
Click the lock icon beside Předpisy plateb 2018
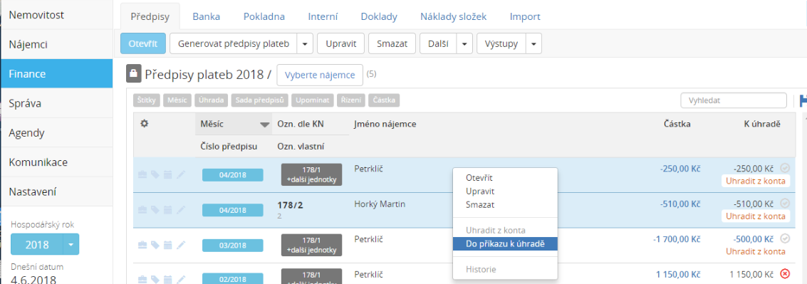pos(133,74)
